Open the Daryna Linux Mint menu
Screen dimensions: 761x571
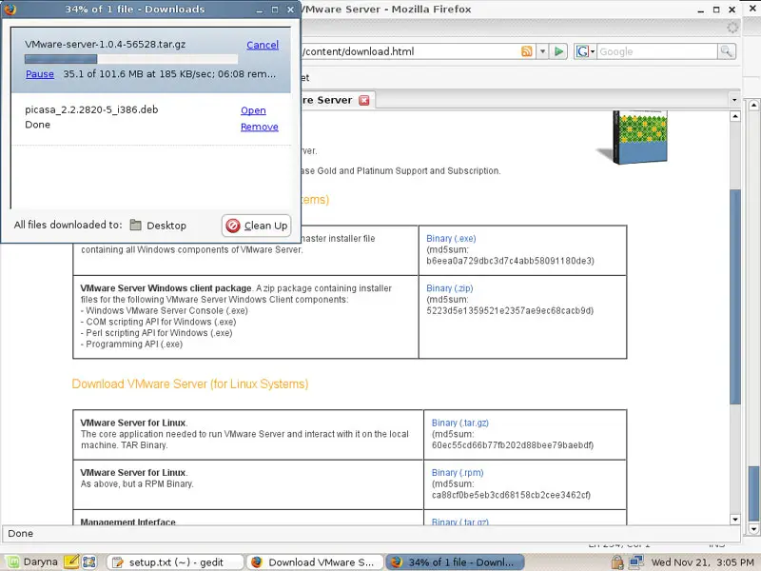[32, 562]
